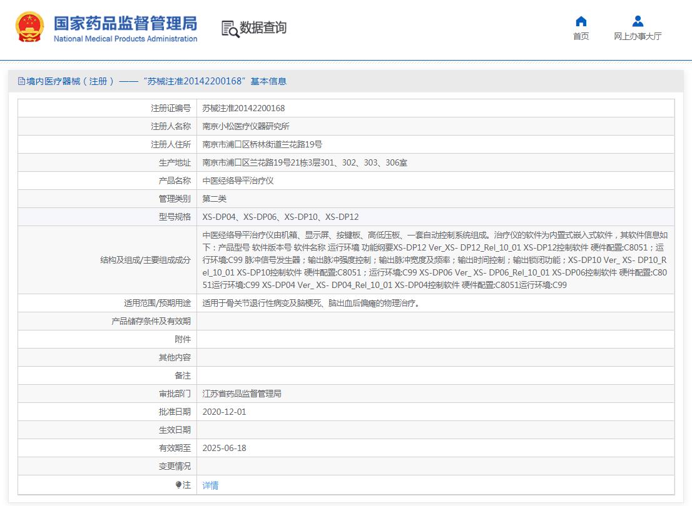Select registration number 苏械注准20142200168 cell
This screenshot has width=692, height=506.
(x=243, y=109)
